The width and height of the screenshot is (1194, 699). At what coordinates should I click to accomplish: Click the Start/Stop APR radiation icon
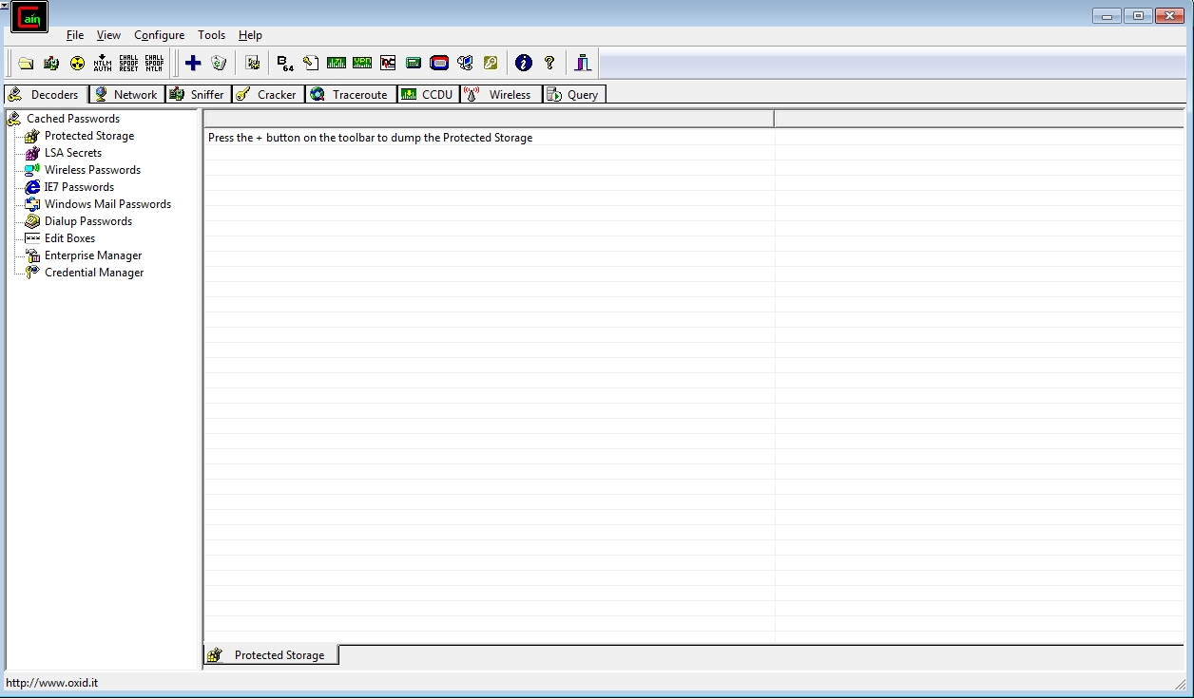coord(77,63)
